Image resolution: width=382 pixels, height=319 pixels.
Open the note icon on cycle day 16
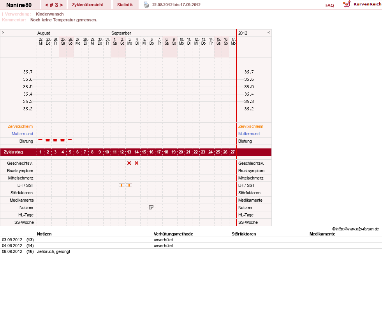pyautogui.click(x=151, y=207)
